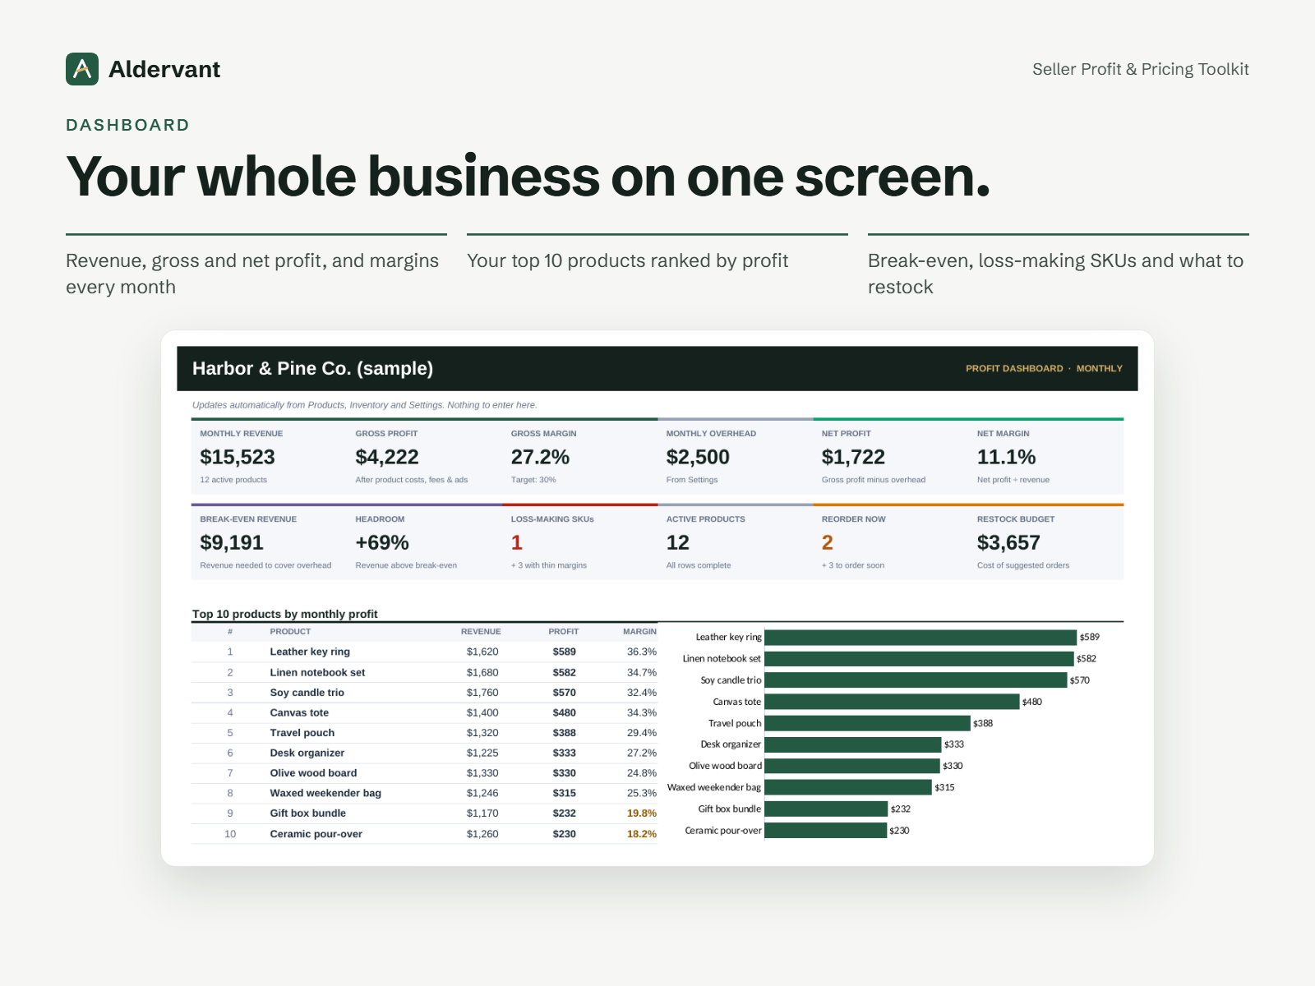Image resolution: width=1315 pixels, height=986 pixels.
Task: Click the 19.8% margin for Gift box bundle
Action: click(x=642, y=813)
